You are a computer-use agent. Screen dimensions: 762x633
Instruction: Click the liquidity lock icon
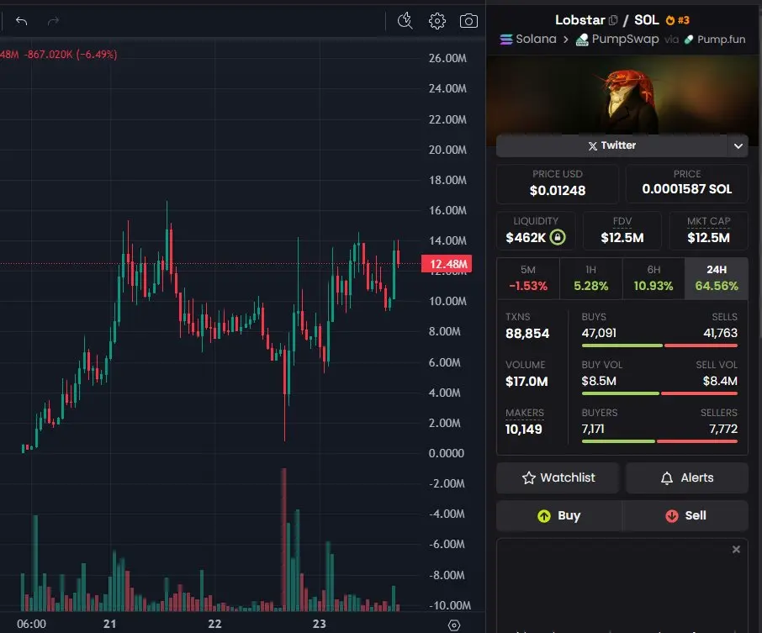558,237
